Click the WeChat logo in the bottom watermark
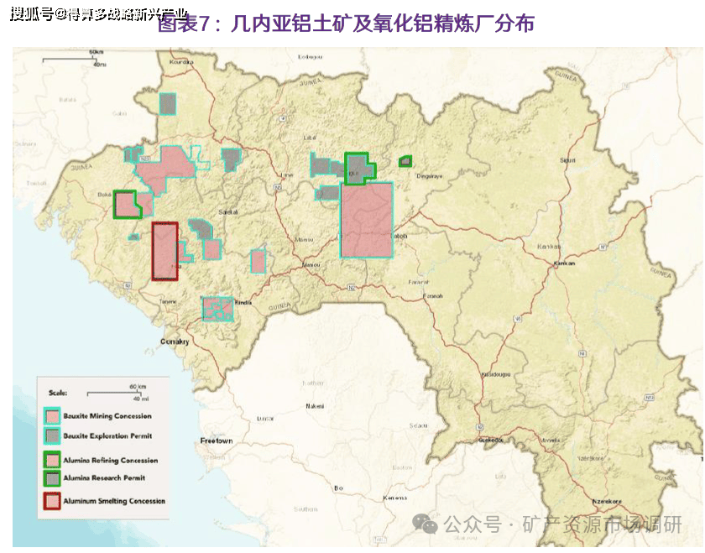Image resolution: width=705 pixels, height=553 pixels. point(428,525)
